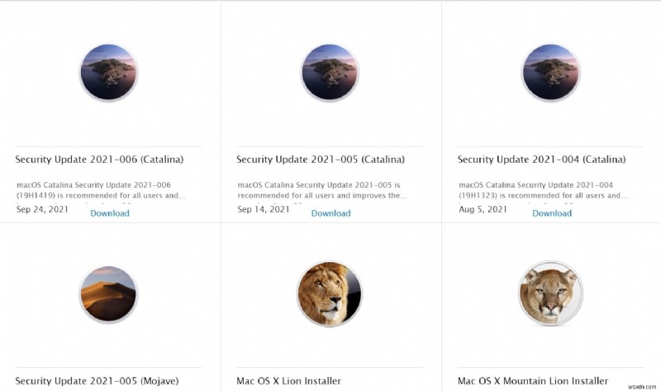The height and width of the screenshot is (391, 661).
Task: Click the 2021-004 (19H1323) description text
Action: 541,190
